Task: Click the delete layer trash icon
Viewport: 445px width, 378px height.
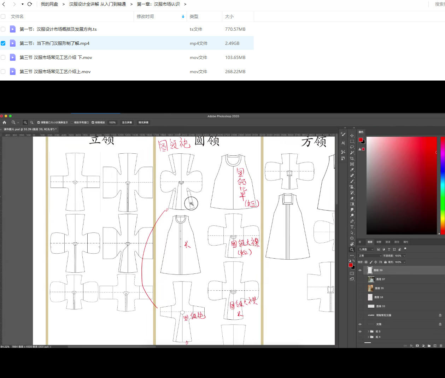Action: click(440, 346)
